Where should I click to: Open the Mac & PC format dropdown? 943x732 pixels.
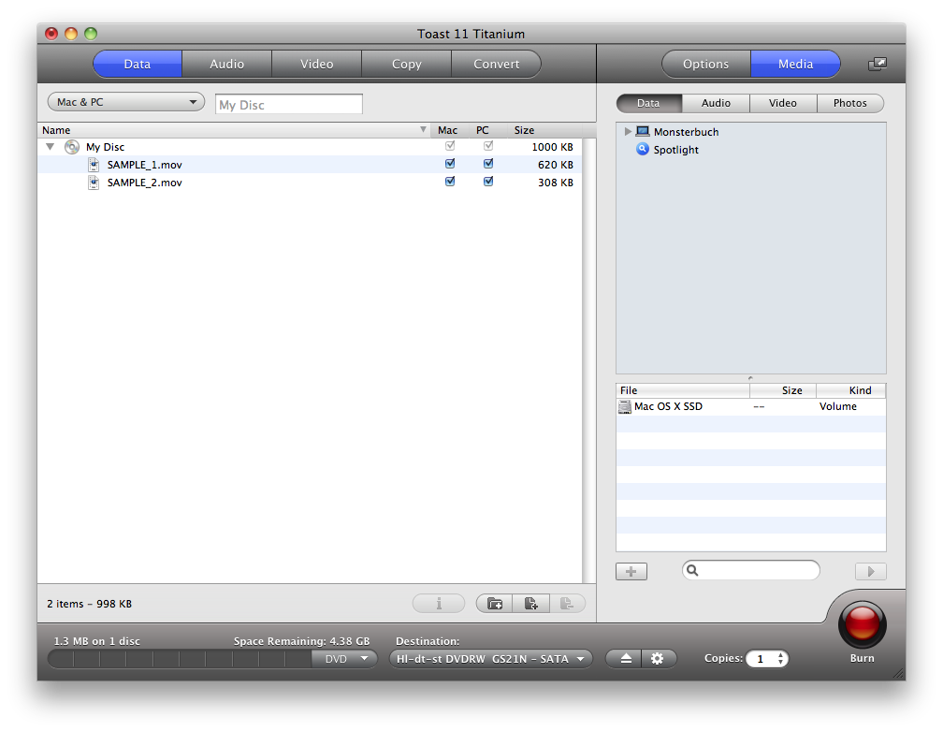click(x=125, y=102)
